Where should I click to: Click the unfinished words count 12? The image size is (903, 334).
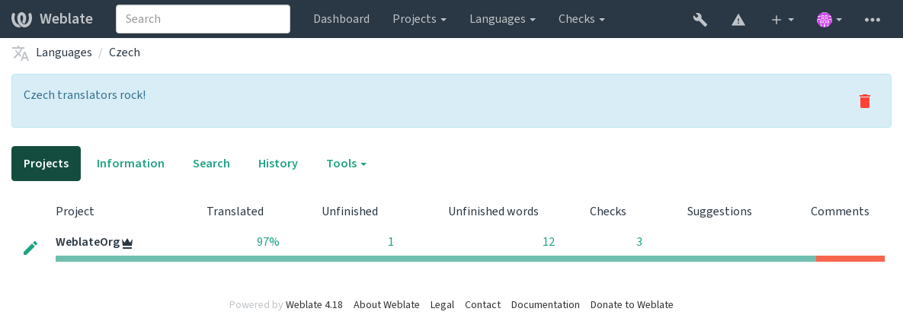pyautogui.click(x=548, y=242)
